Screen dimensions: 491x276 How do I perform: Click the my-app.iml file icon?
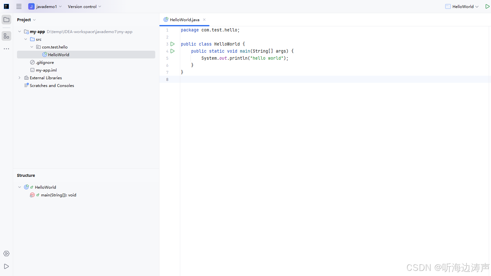32,70
